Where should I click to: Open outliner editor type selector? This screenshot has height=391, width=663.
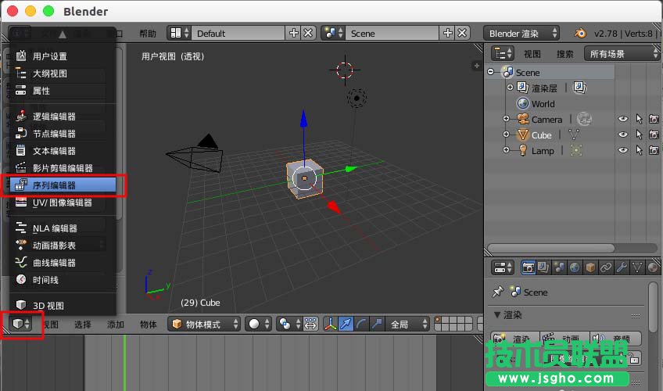pos(503,54)
